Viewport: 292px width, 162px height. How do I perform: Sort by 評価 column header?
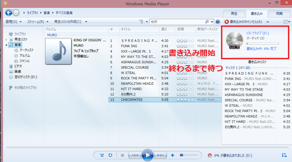click(x=180, y=29)
